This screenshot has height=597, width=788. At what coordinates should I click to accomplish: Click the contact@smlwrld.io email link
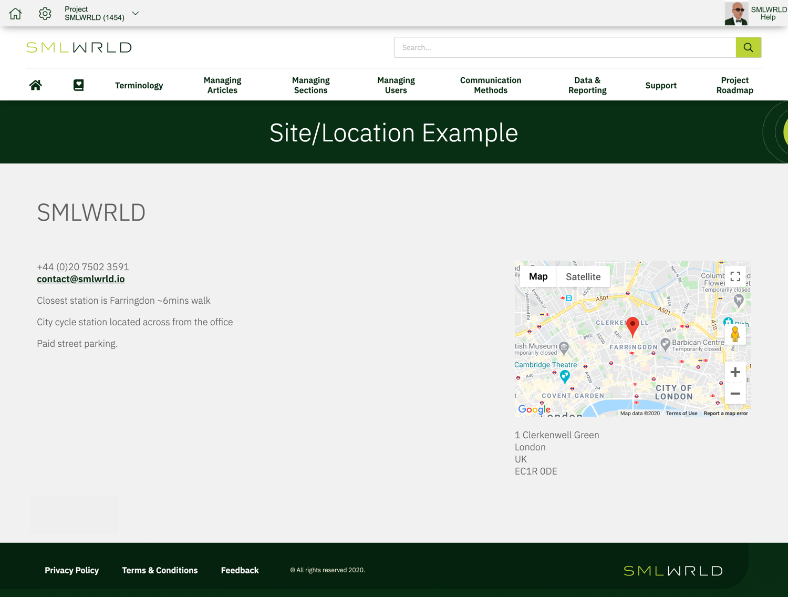point(81,279)
